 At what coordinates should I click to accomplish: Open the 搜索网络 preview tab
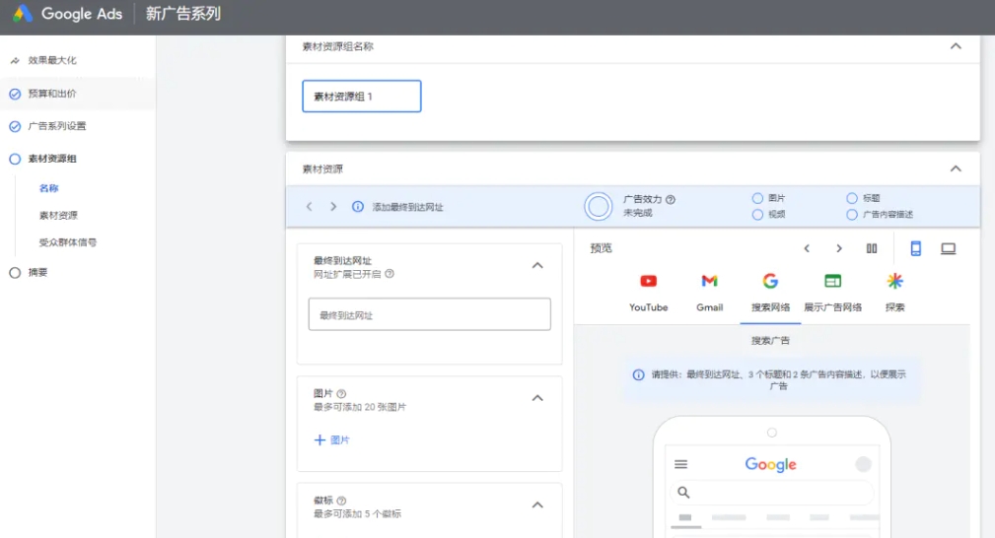(770, 293)
